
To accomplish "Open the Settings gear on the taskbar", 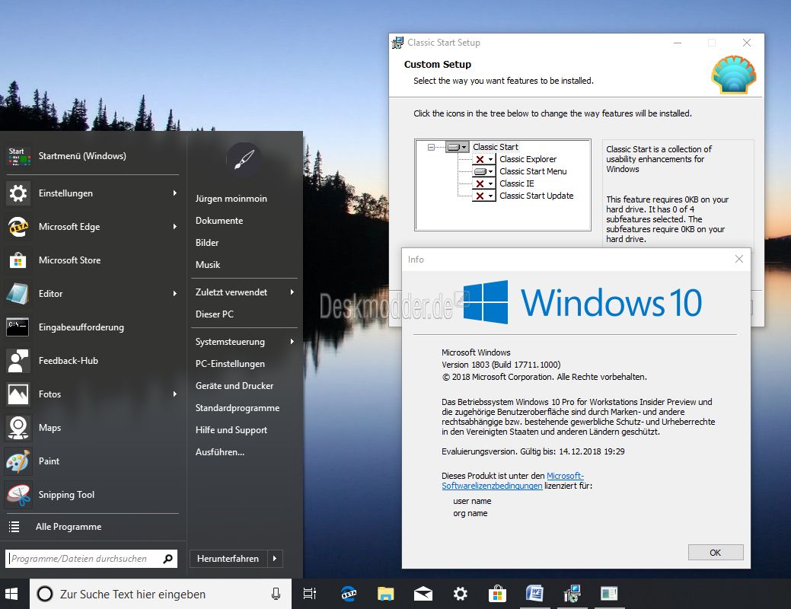I will pyautogui.click(x=460, y=594).
